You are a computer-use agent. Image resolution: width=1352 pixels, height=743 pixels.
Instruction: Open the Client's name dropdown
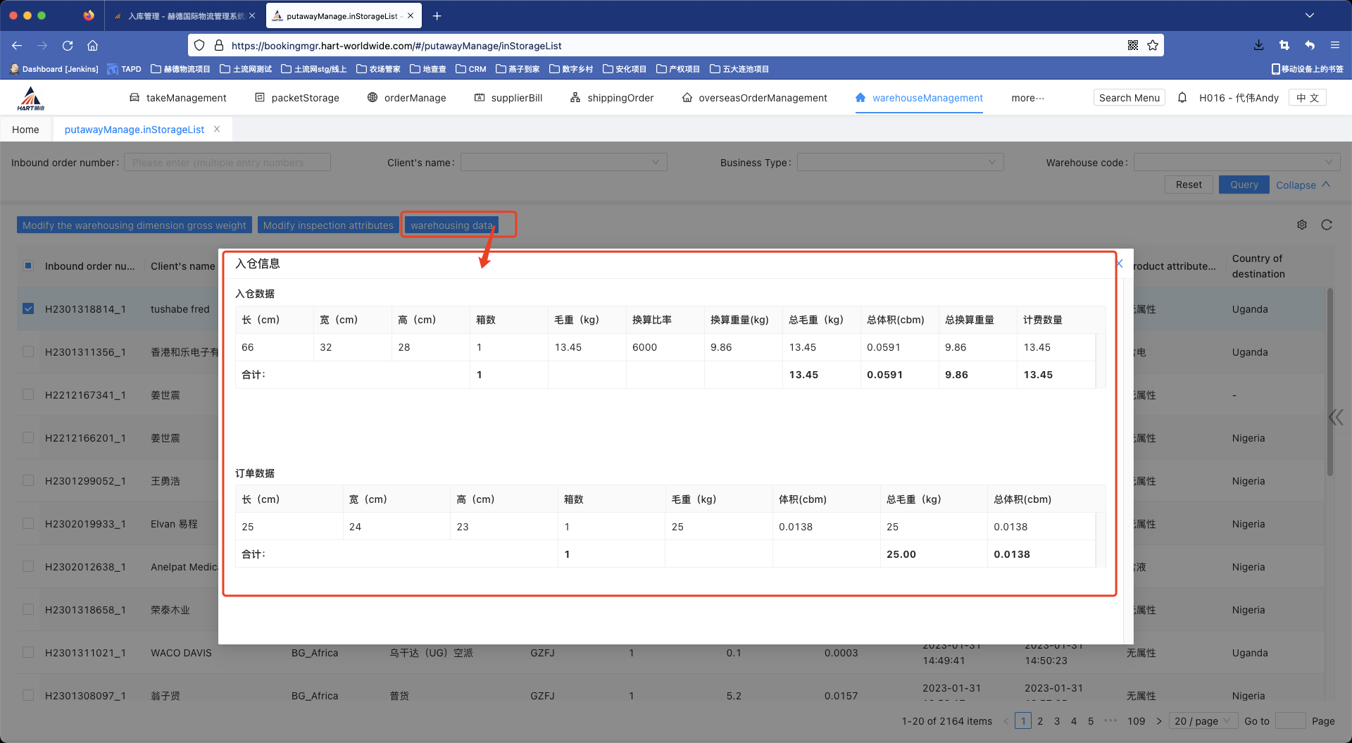(563, 163)
